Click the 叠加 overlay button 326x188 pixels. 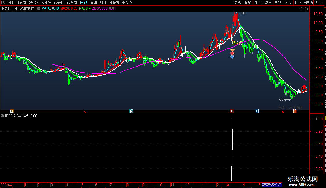coord(248,3)
